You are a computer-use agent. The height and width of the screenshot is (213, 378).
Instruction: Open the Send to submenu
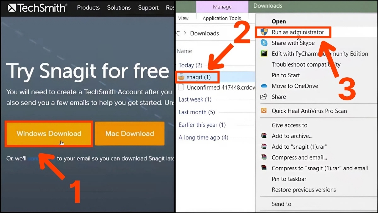(x=281, y=204)
